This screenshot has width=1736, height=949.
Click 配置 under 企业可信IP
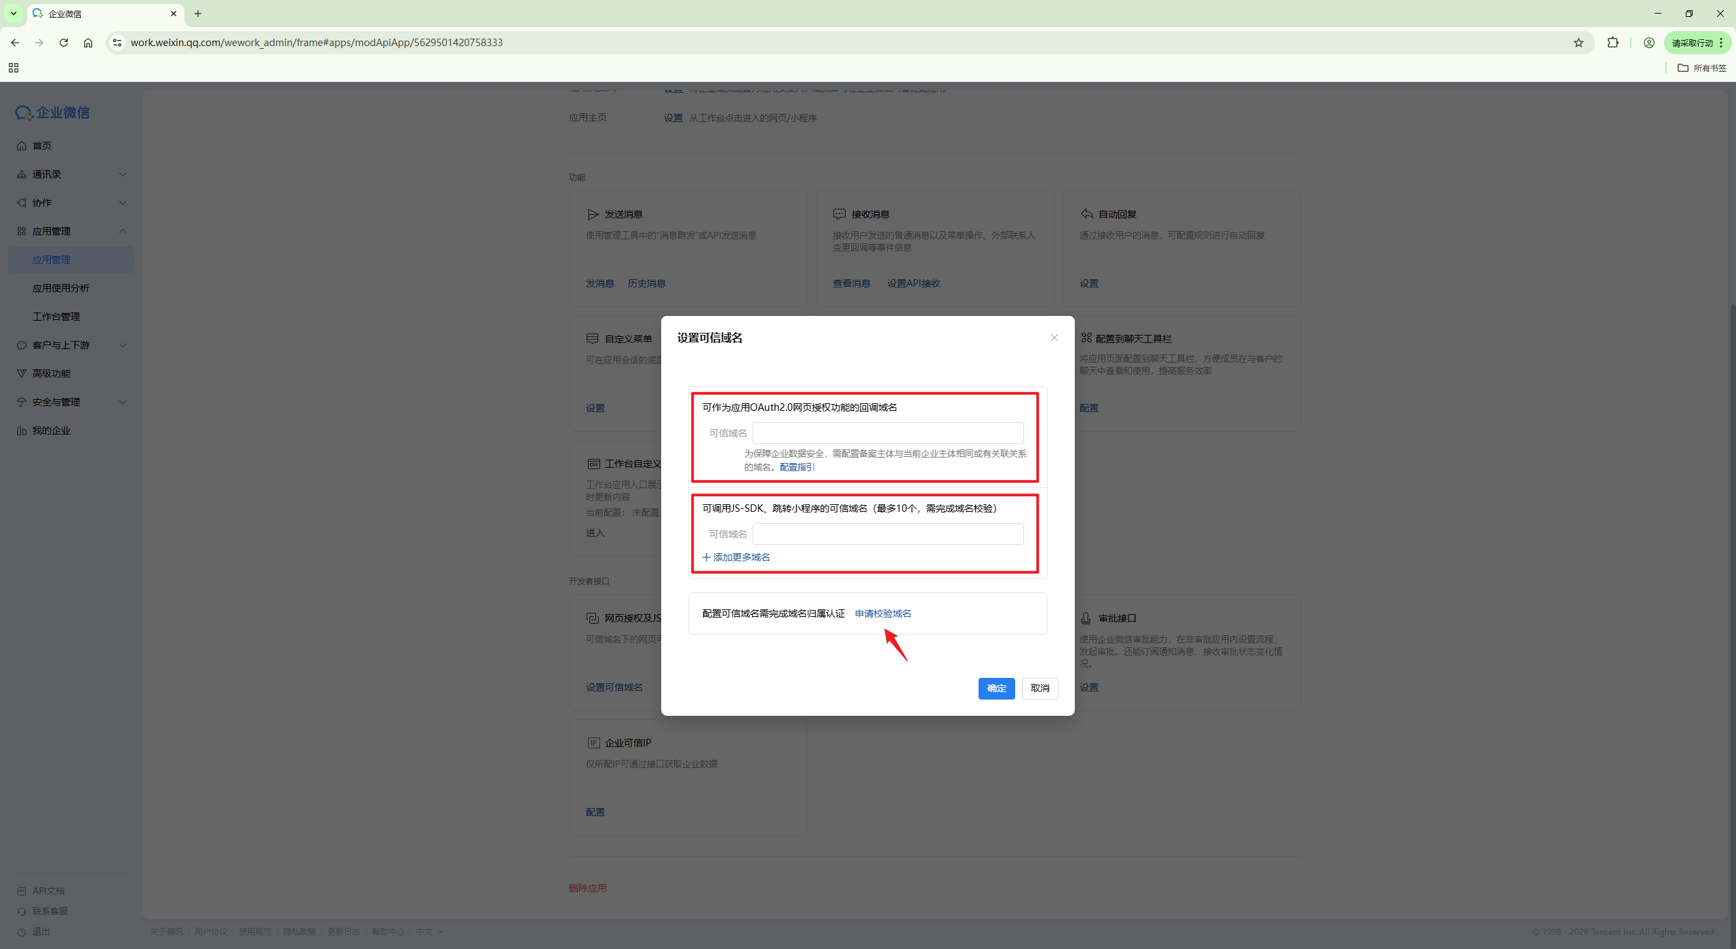[x=595, y=812]
